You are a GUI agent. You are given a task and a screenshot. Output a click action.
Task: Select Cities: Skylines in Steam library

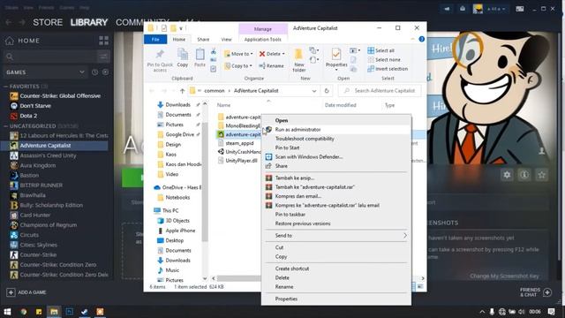point(34,245)
